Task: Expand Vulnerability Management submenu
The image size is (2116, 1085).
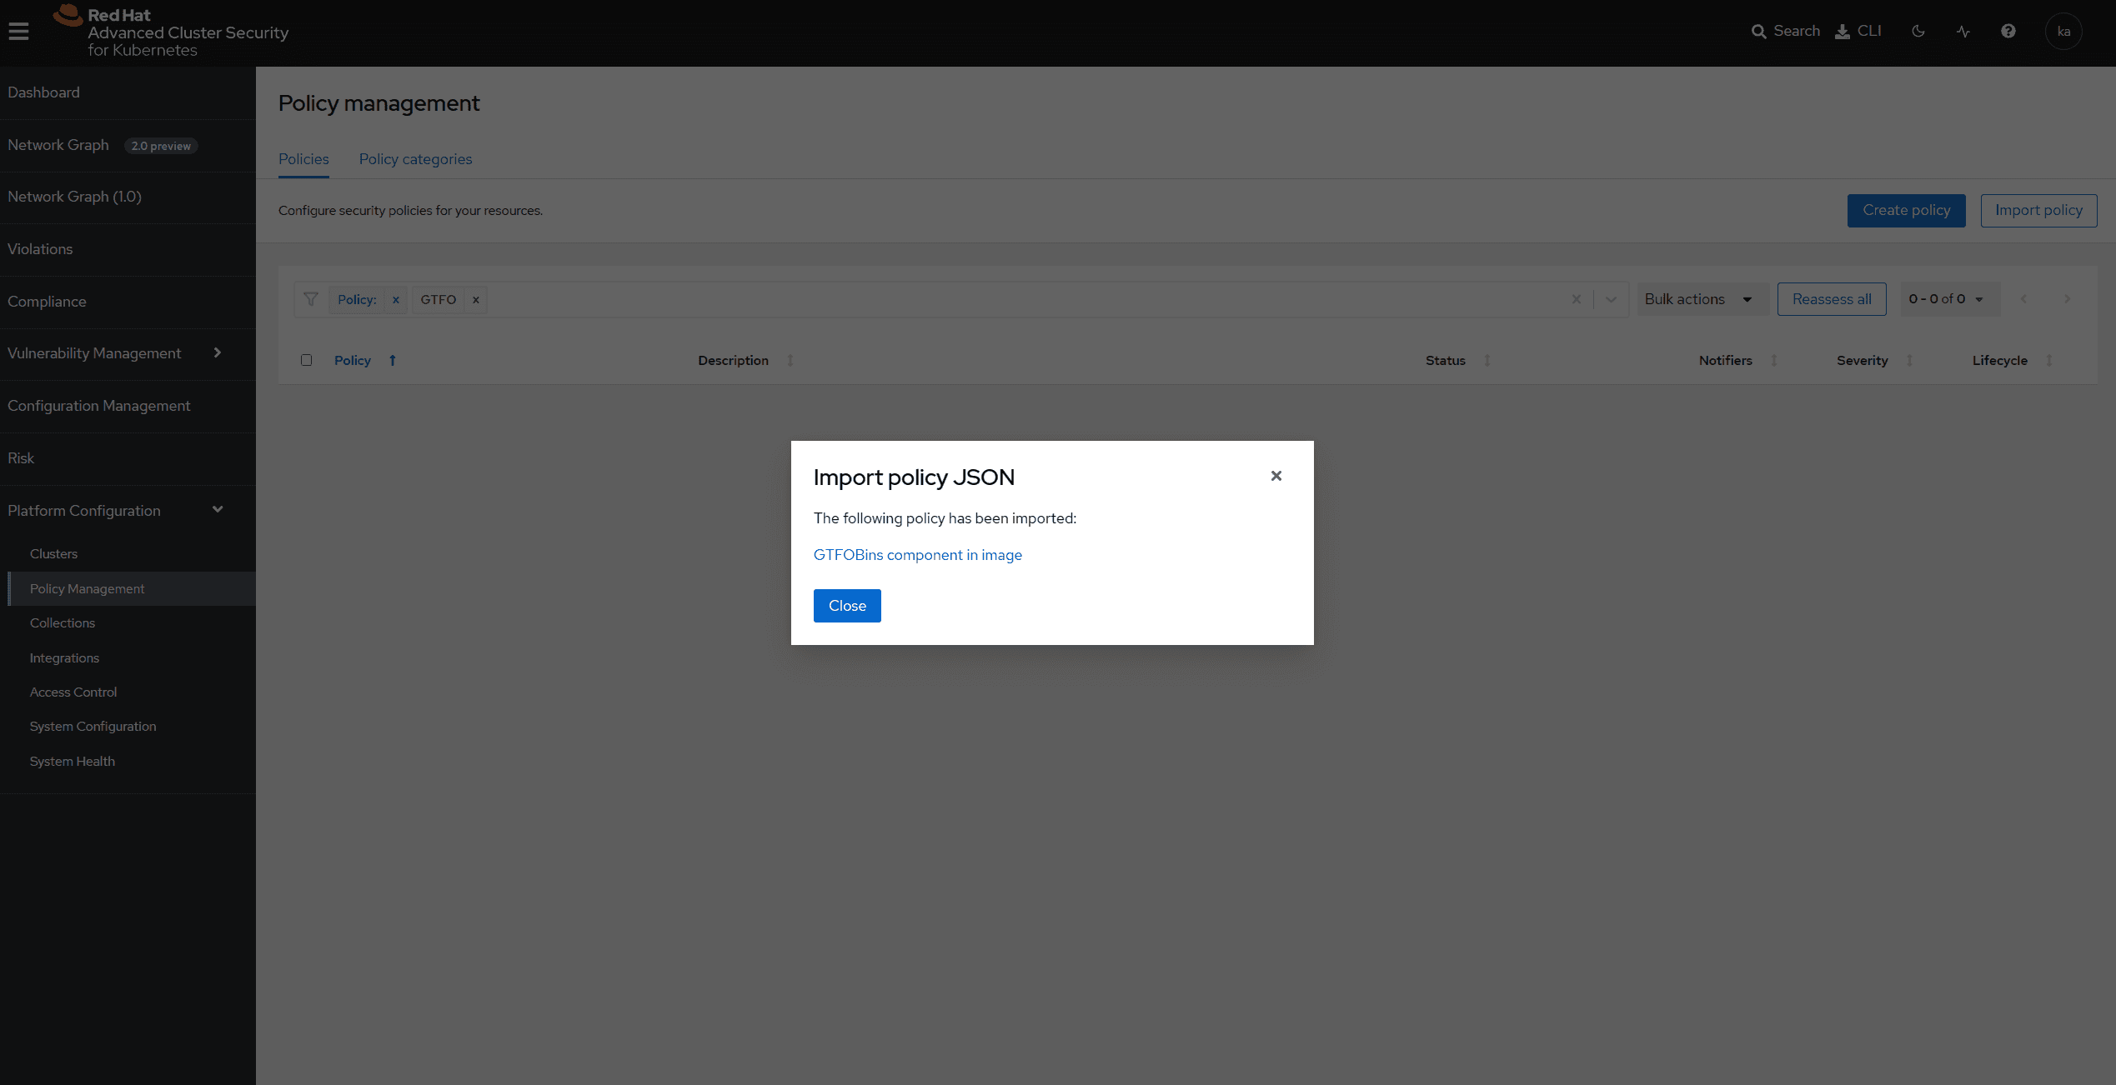Action: coord(128,353)
